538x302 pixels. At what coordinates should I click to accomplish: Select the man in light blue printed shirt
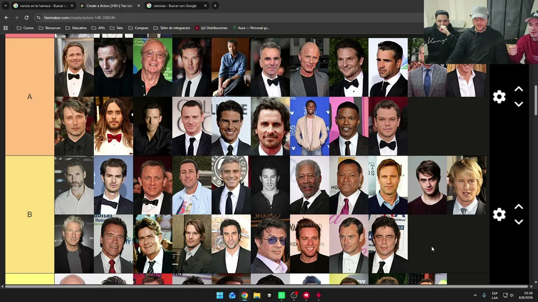(x=192, y=185)
